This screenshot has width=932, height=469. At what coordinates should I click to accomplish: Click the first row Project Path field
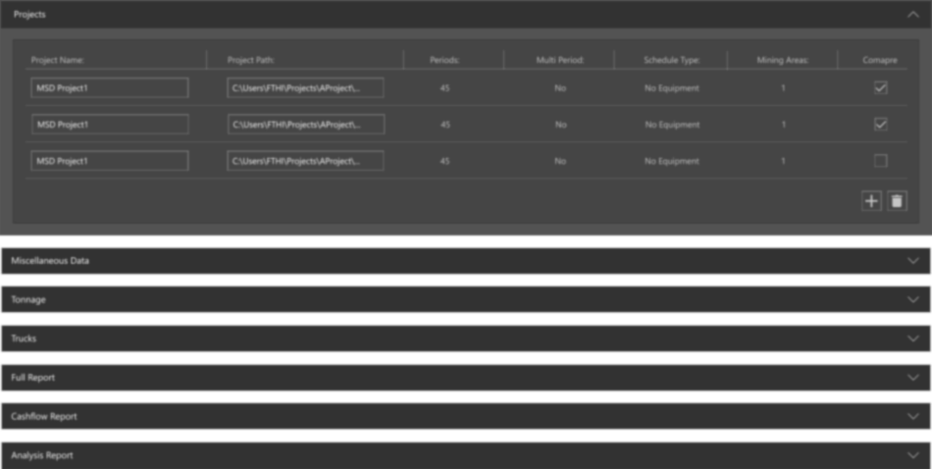305,88
